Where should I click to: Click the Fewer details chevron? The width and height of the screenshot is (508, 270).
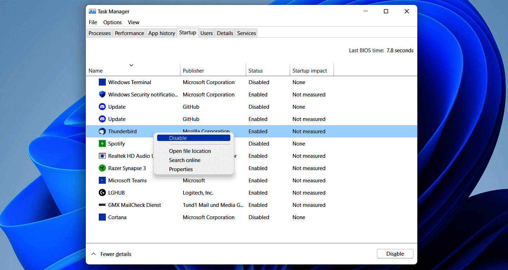(93, 254)
